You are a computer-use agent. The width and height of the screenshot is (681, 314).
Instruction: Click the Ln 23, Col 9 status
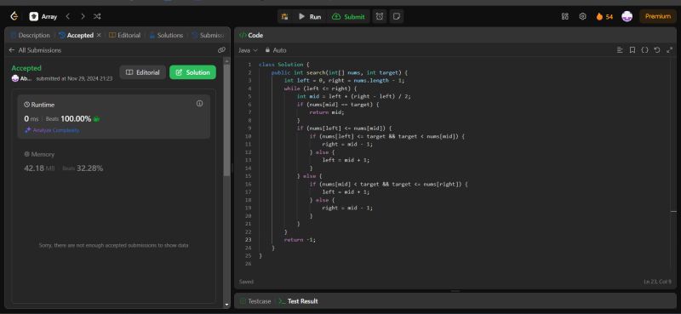tap(657, 282)
